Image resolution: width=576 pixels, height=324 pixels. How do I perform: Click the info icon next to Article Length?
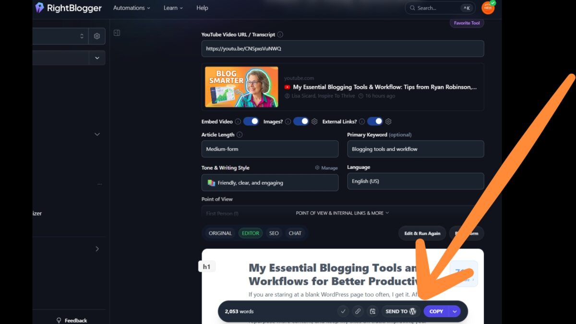click(240, 135)
